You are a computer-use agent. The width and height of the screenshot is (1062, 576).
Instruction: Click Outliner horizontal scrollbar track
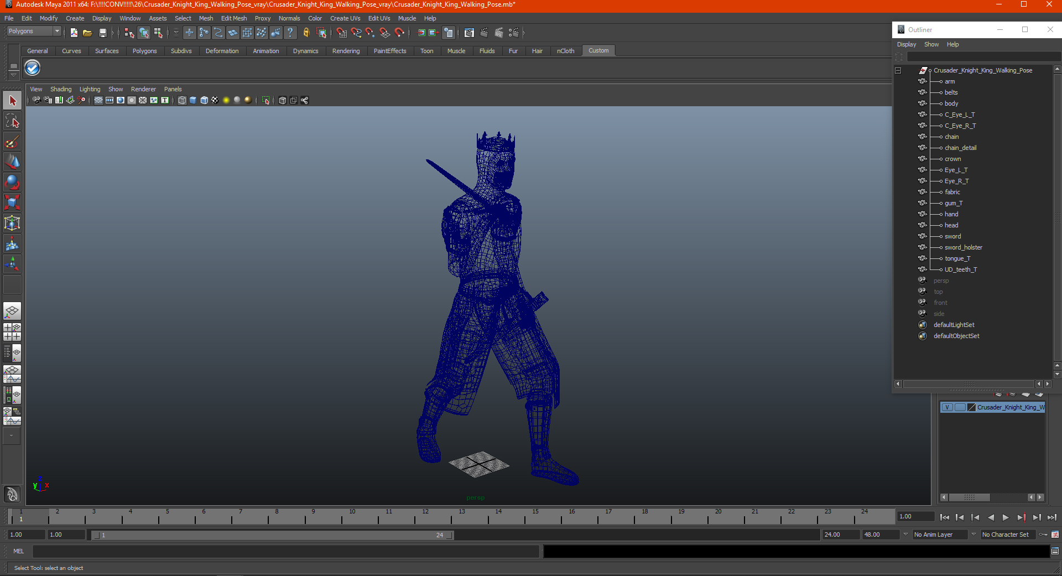969,384
